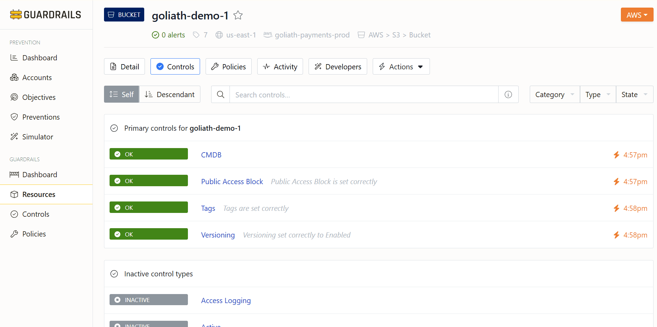Screen dimensions: 657x327
Task: Star goliath-demo-1 as a favorite
Action: 238,15
